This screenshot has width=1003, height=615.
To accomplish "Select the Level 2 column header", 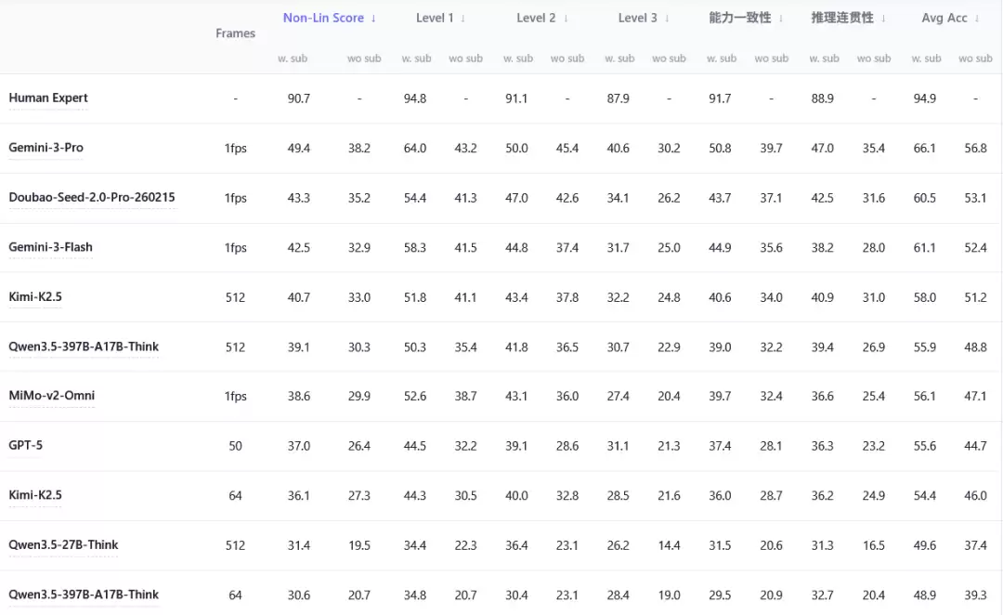I will coord(536,18).
